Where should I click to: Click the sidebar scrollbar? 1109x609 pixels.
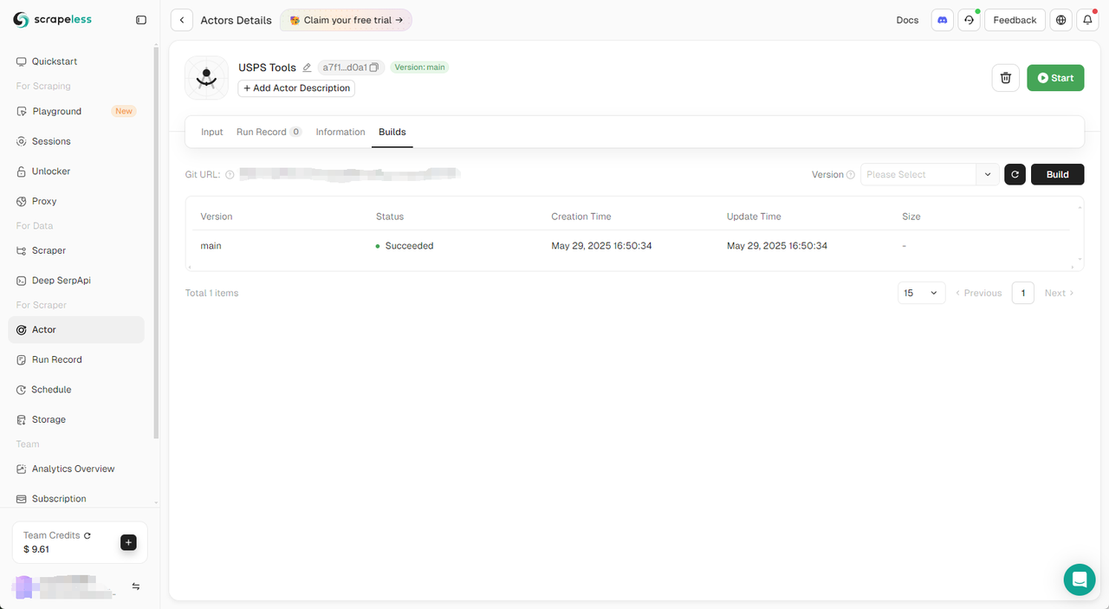tap(156, 243)
